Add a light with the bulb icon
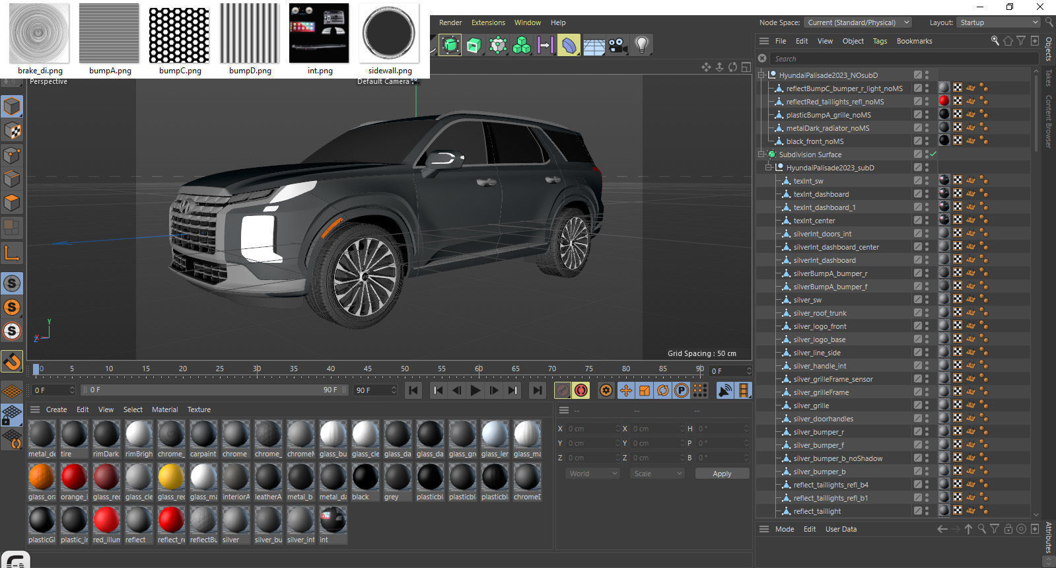Screen dimensions: 1056x568 coord(641,45)
